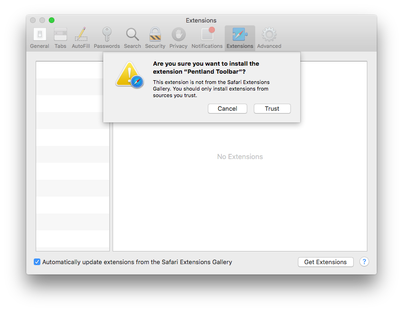Click the small Safari compass badge on the alert
403x312 pixels.
[137, 82]
